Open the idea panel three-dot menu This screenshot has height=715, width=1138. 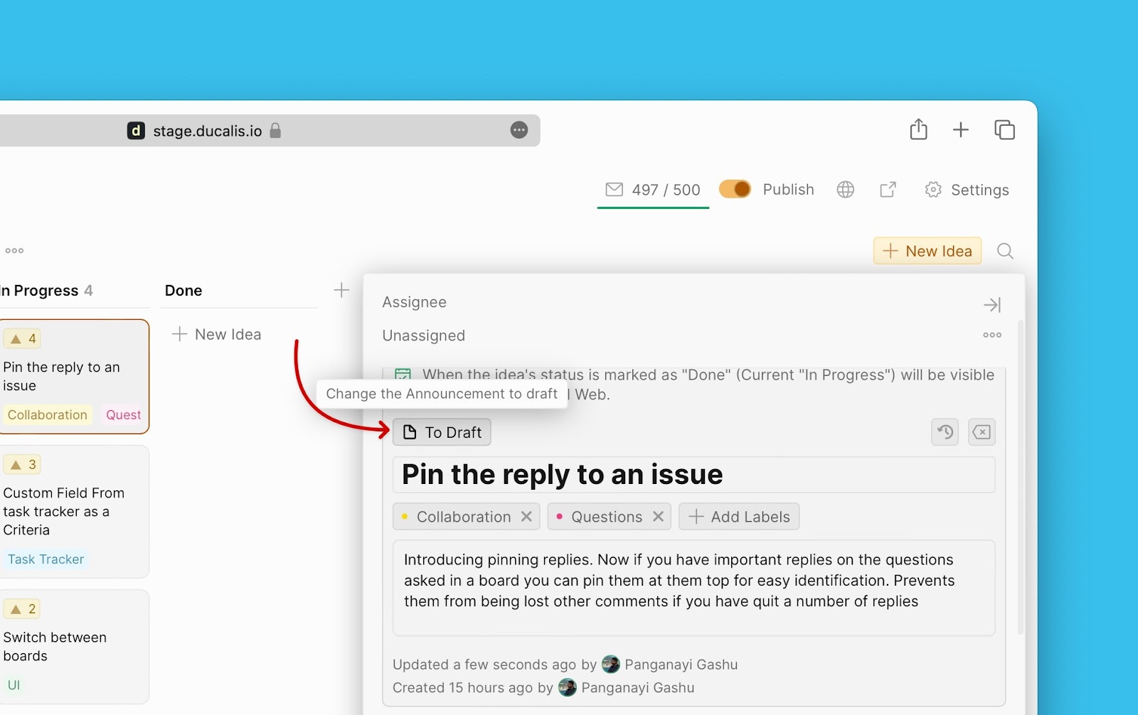(x=991, y=335)
